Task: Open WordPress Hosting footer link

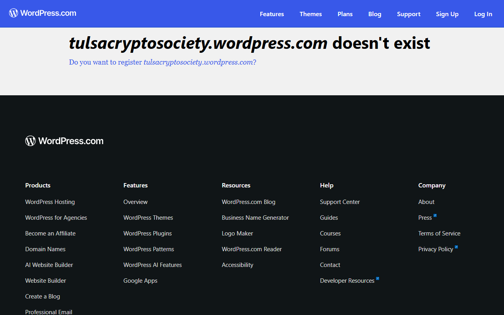Action: click(50, 202)
